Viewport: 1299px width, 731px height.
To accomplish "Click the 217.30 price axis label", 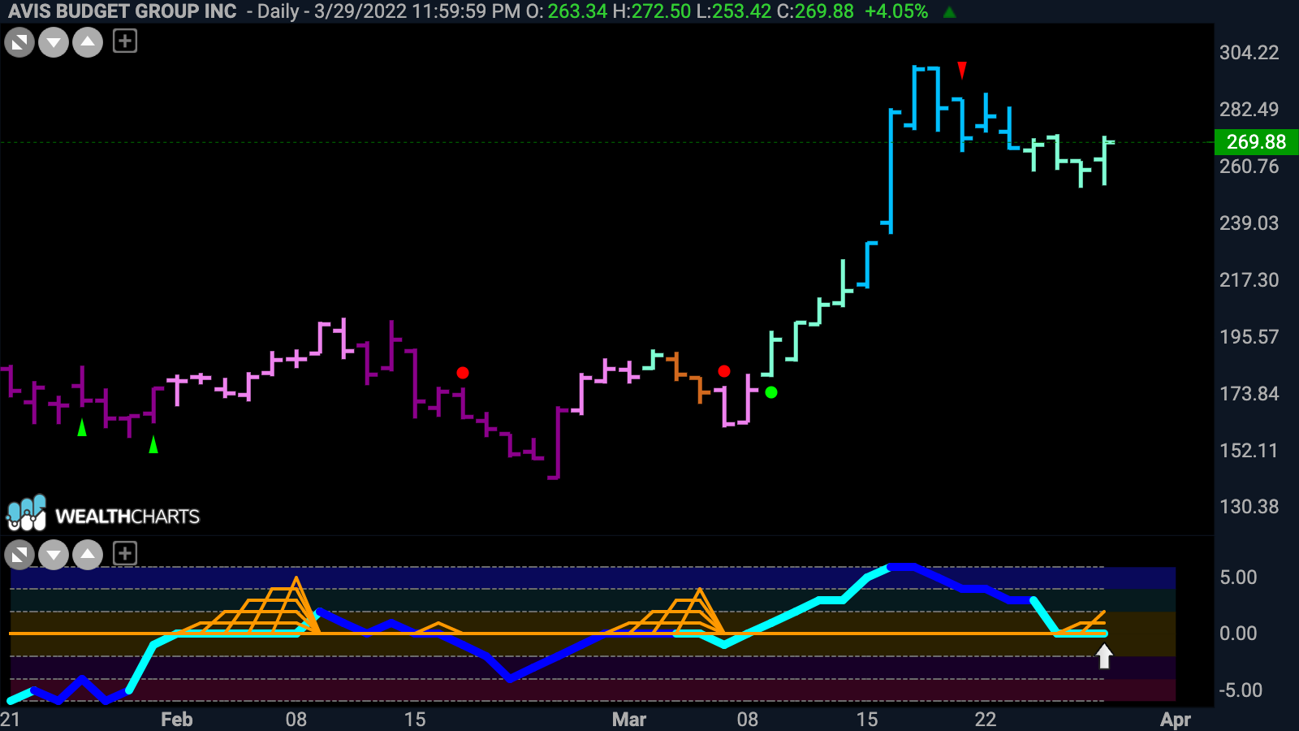I will pyautogui.click(x=1249, y=280).
